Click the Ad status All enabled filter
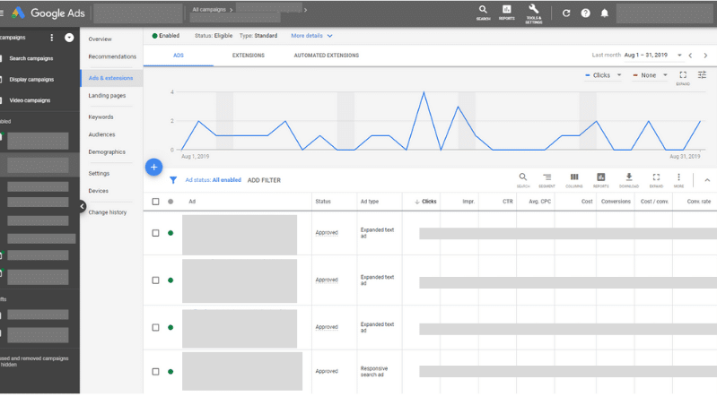717x414 pixels. [213, 180]
